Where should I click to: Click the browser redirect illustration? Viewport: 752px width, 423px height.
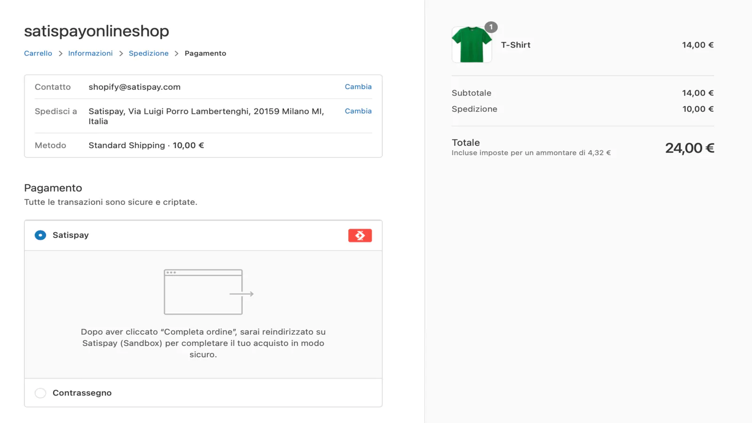coord(209,292)
